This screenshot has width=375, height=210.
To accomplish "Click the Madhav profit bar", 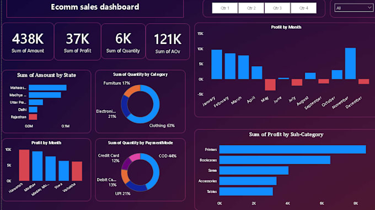I will pyautogui.click(x=37, y=166).
